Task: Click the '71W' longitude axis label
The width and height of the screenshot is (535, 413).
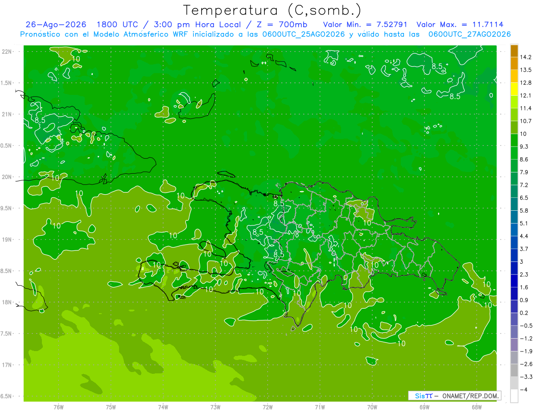Action: [320, 407]
